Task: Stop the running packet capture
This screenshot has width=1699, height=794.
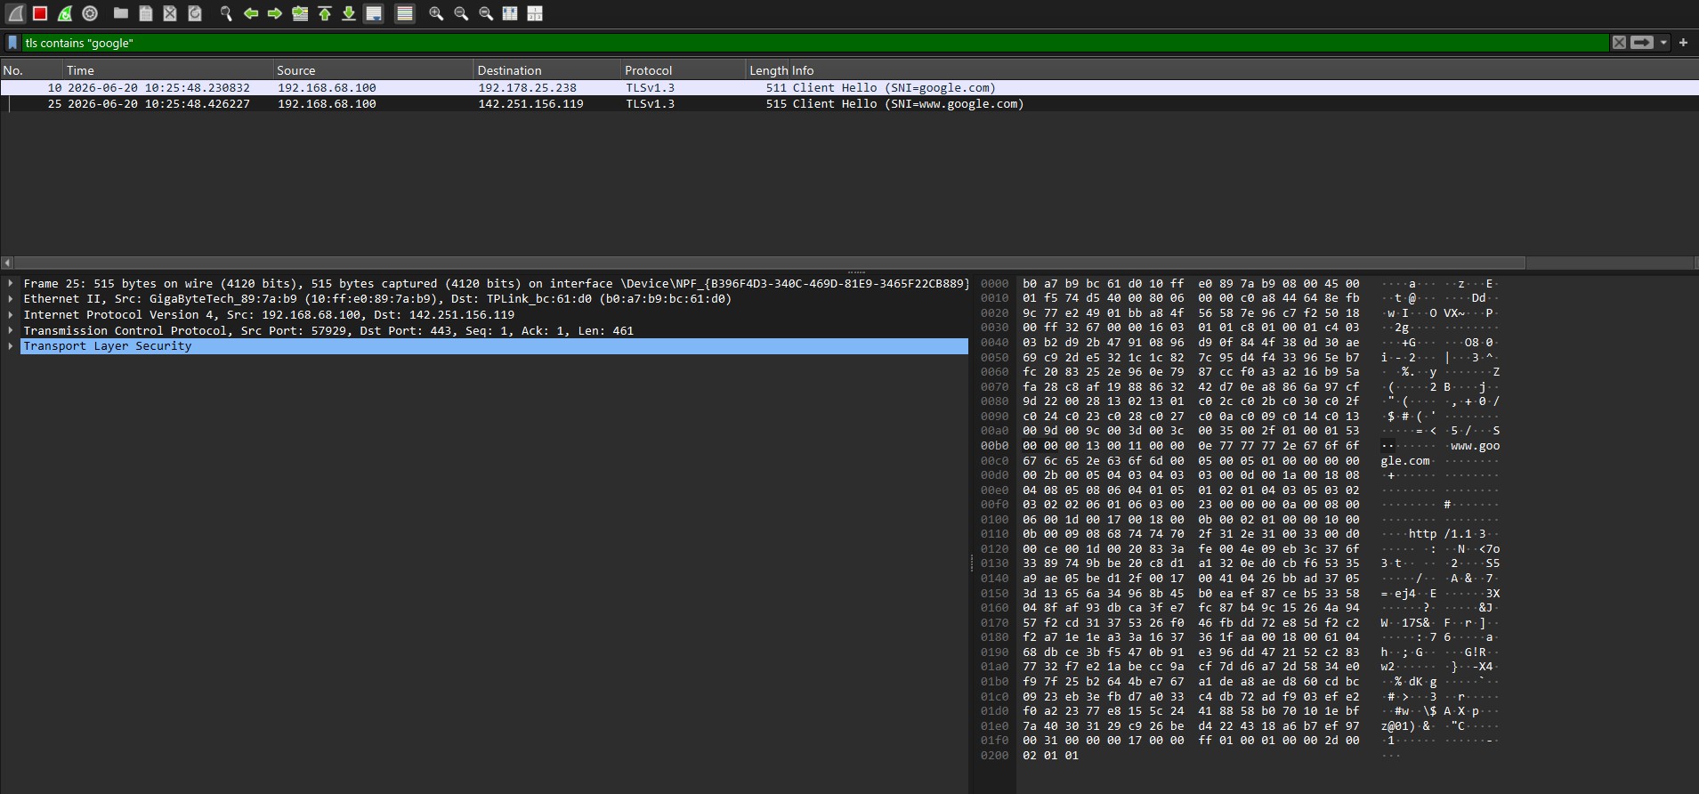Action: pos(40,13)
